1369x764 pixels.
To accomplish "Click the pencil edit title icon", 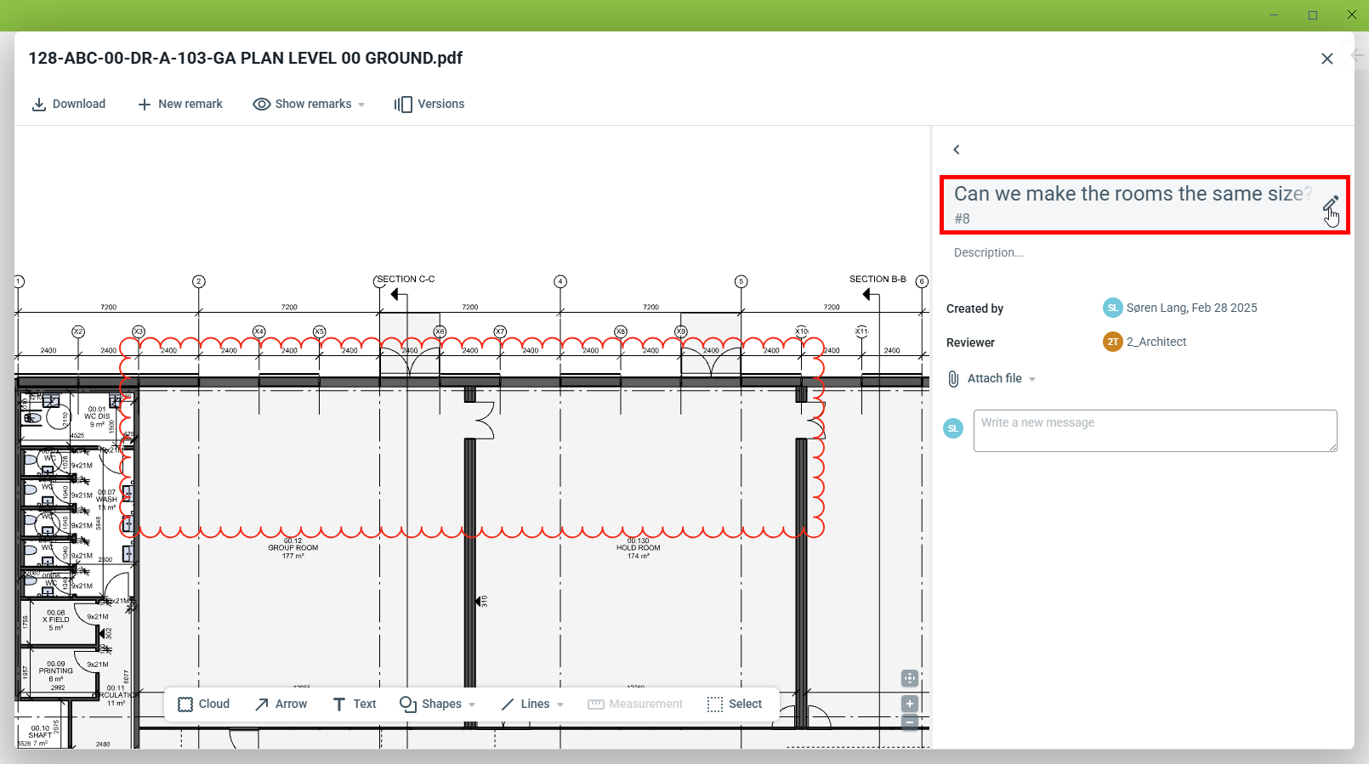I will pos(1330,203).
